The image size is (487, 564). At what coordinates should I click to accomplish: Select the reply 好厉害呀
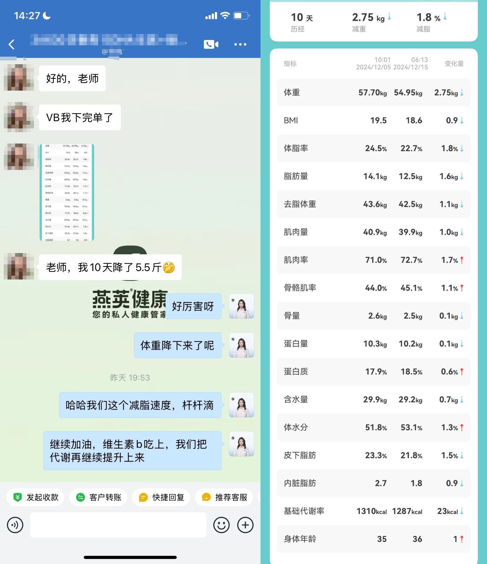pyautogui.click(x=193, y=306)
